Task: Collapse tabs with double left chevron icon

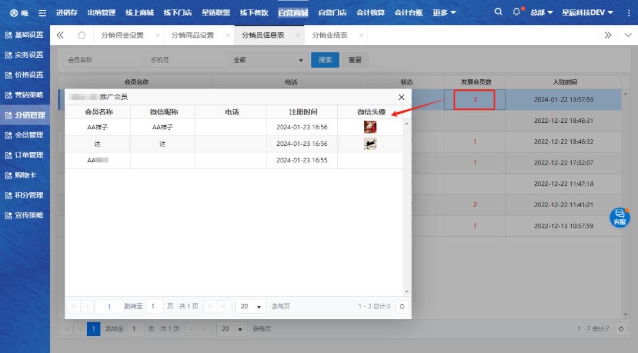Action: [60, 35]
